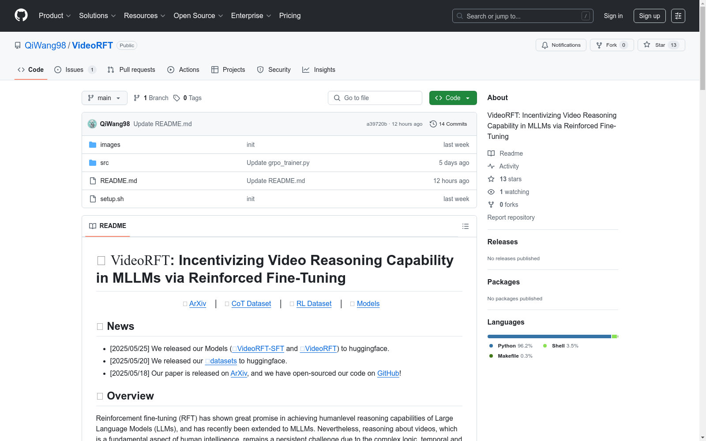Viewport: 706px width, 441px height.
Task: Open the VideoRFT repository name link
Action: [x=93, y=45]
